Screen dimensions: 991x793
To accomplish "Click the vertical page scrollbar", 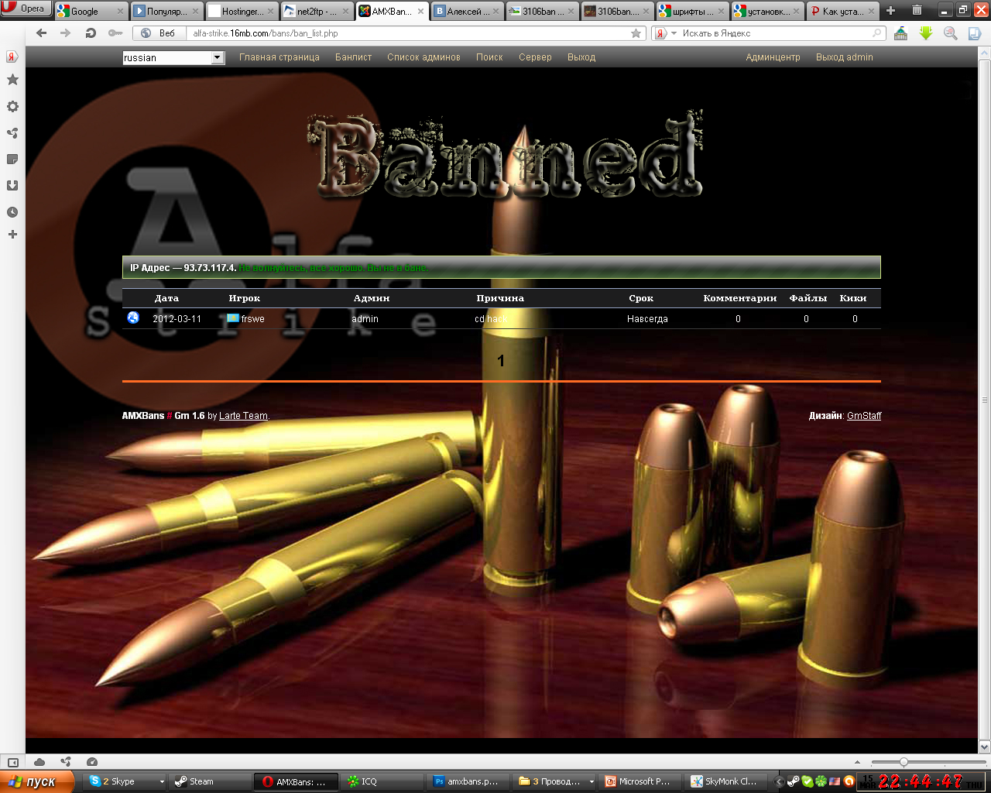I will coord(985,399).
